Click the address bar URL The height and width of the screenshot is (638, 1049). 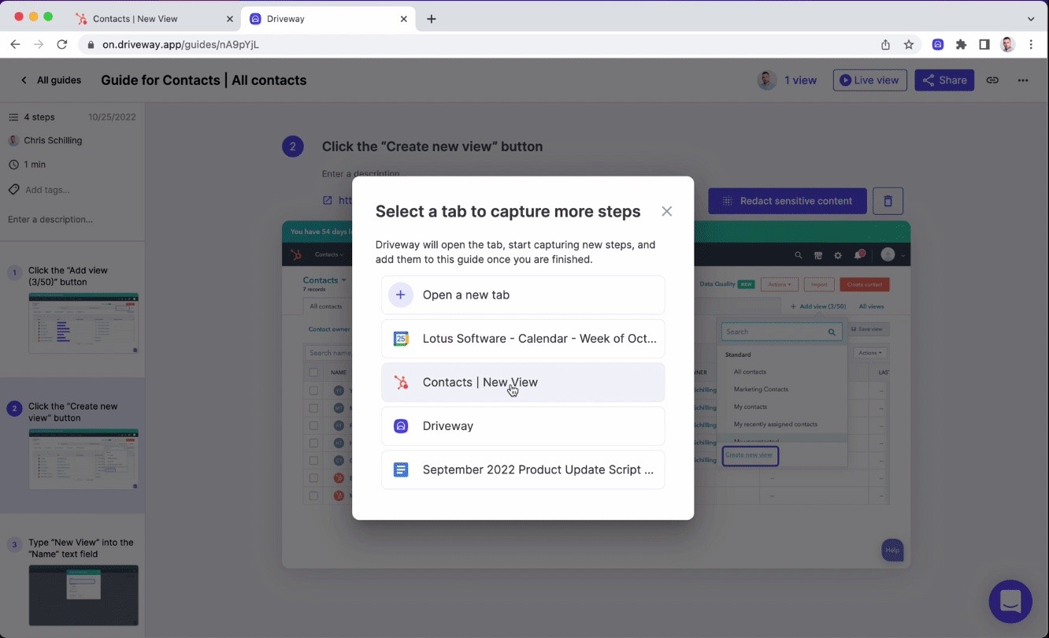coord(180,45)
